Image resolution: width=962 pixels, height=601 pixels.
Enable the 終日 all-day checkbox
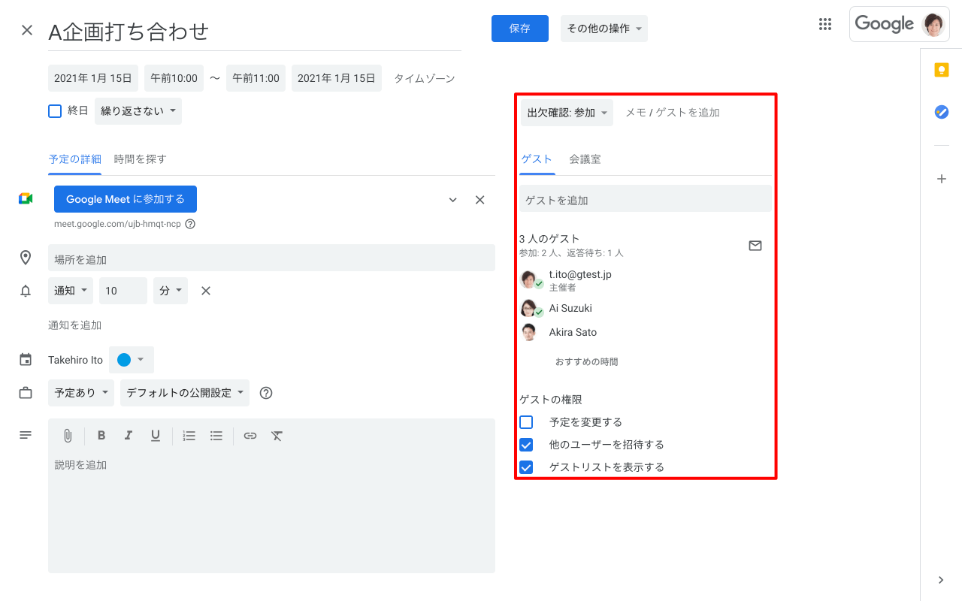point(55,111)
